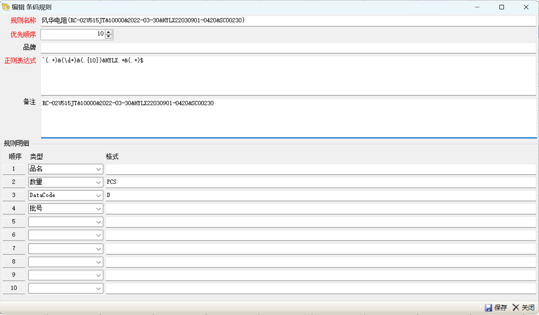Screen dimensions: 539x315
Task: Minimize the edit barcode rule window
Action: (477, 7)
